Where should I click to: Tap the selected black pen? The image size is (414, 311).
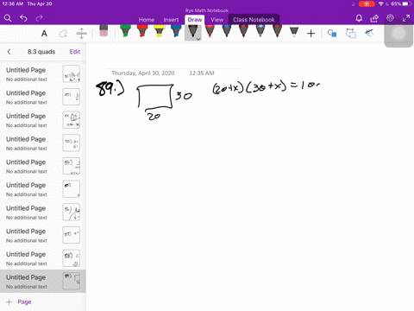[192, 32]
